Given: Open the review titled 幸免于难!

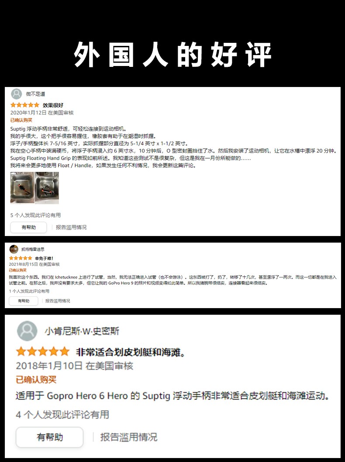Looking at the screenshot, I should tap(44, 258).
